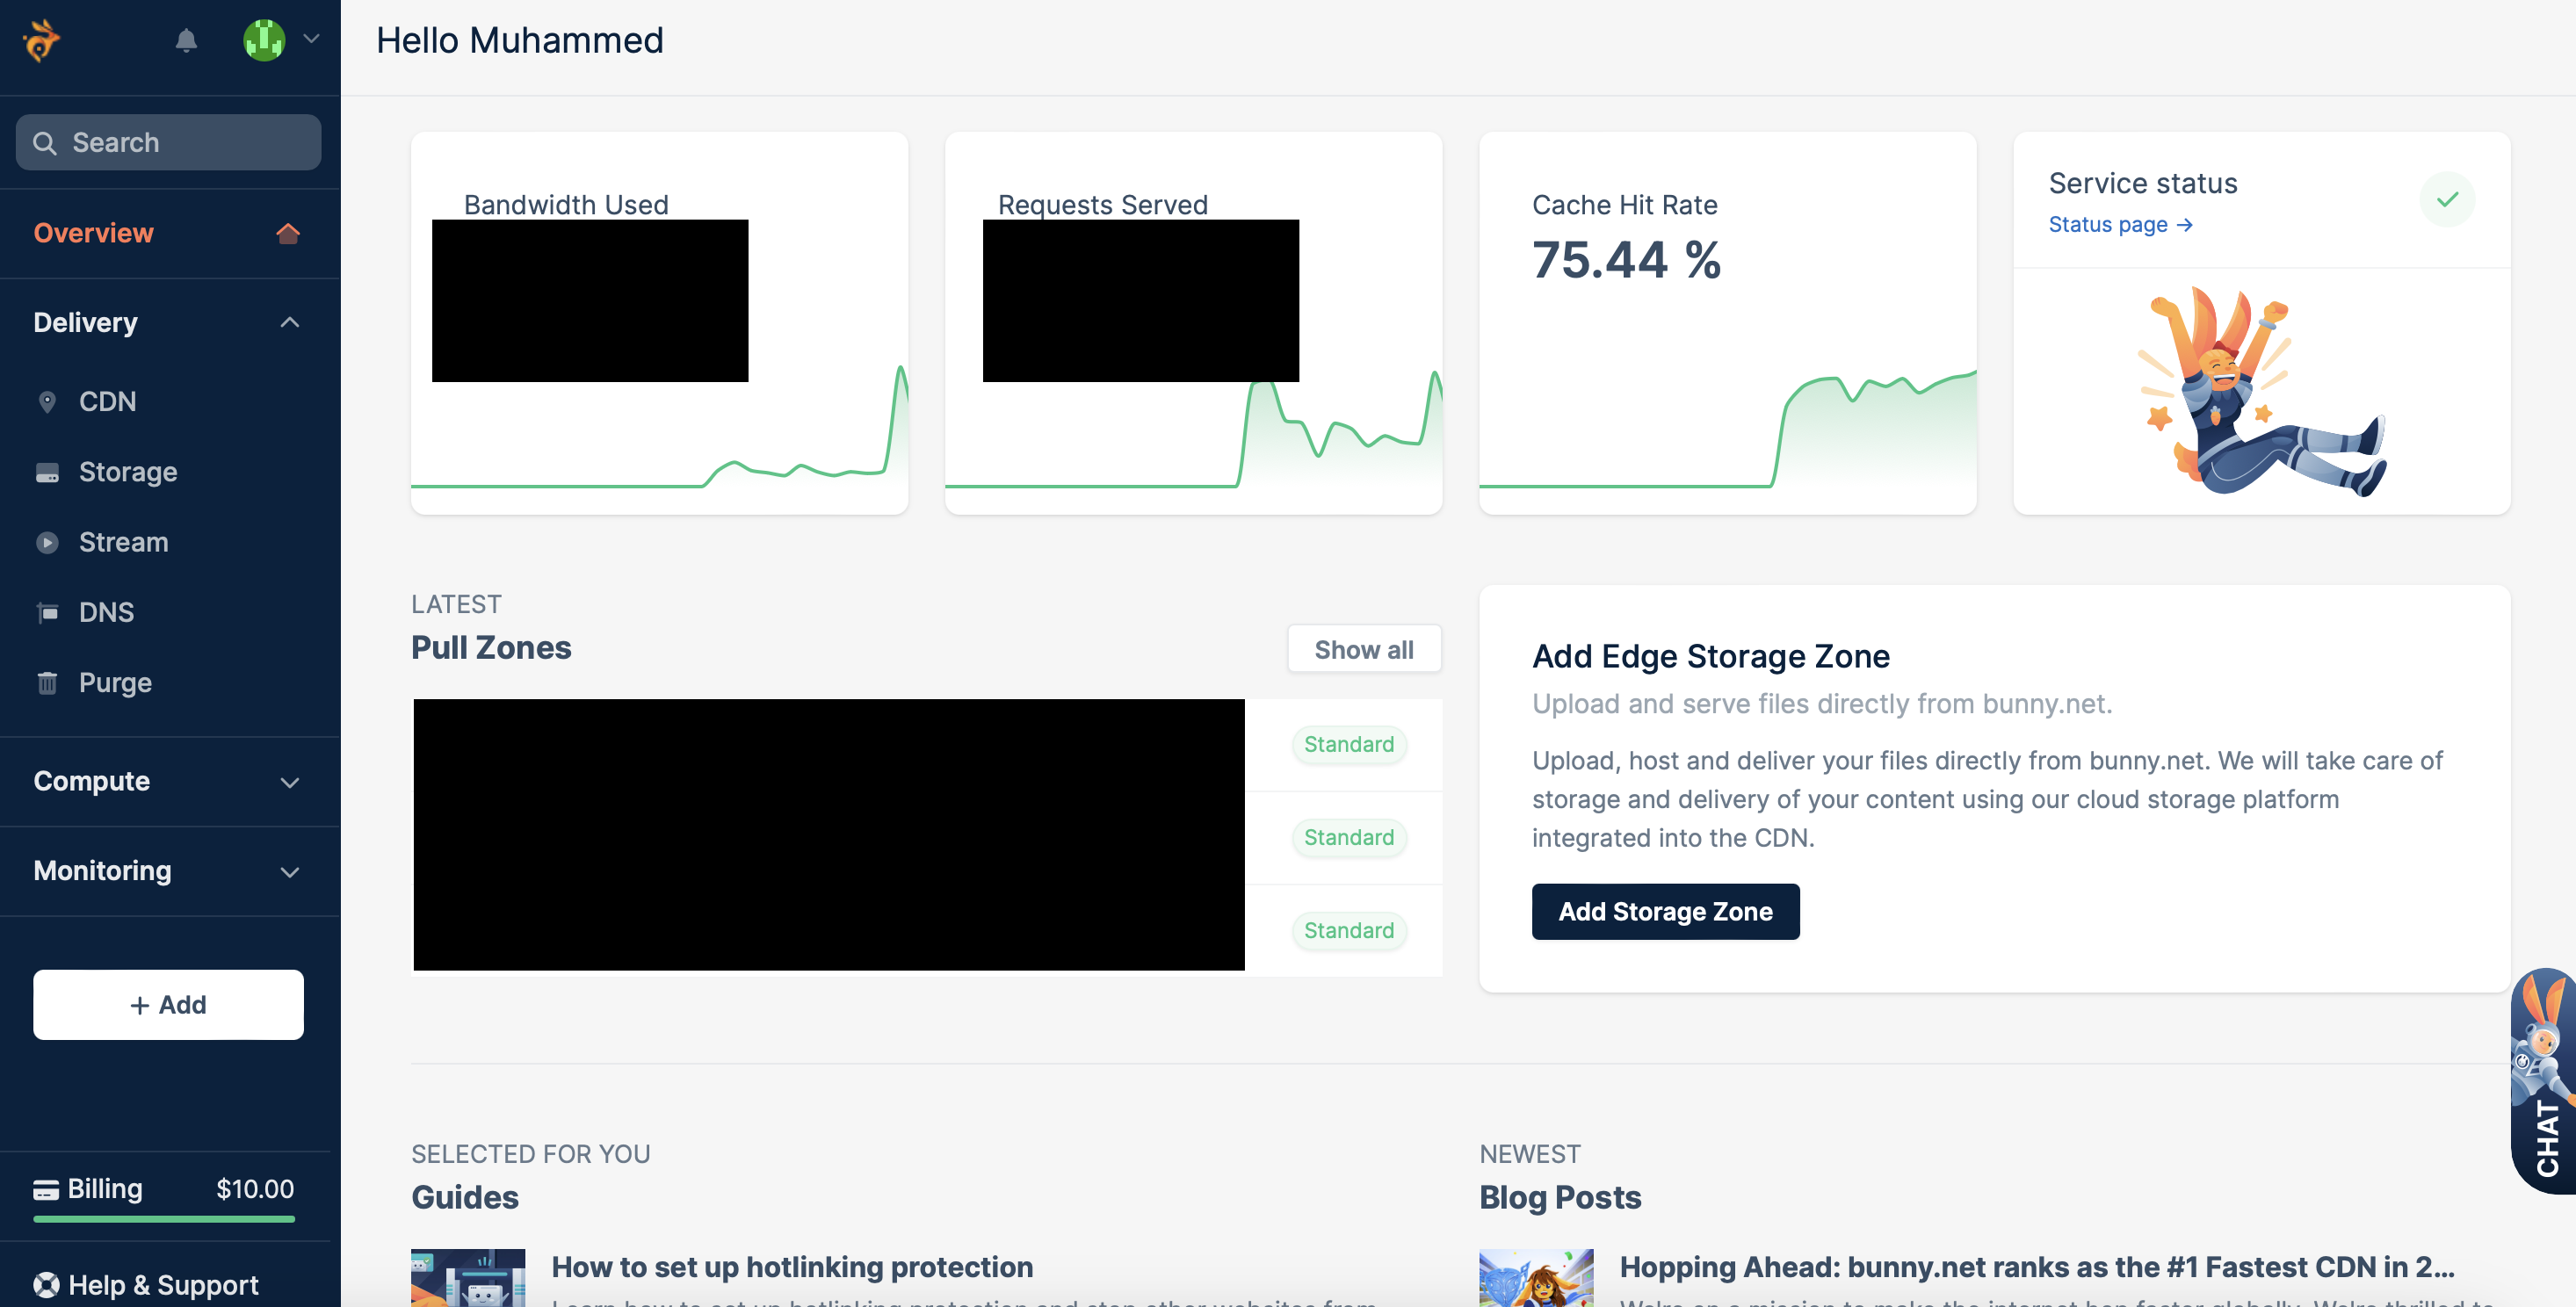Open the Billing page link
2576x1307 pixels.
tap(104, 1188)
